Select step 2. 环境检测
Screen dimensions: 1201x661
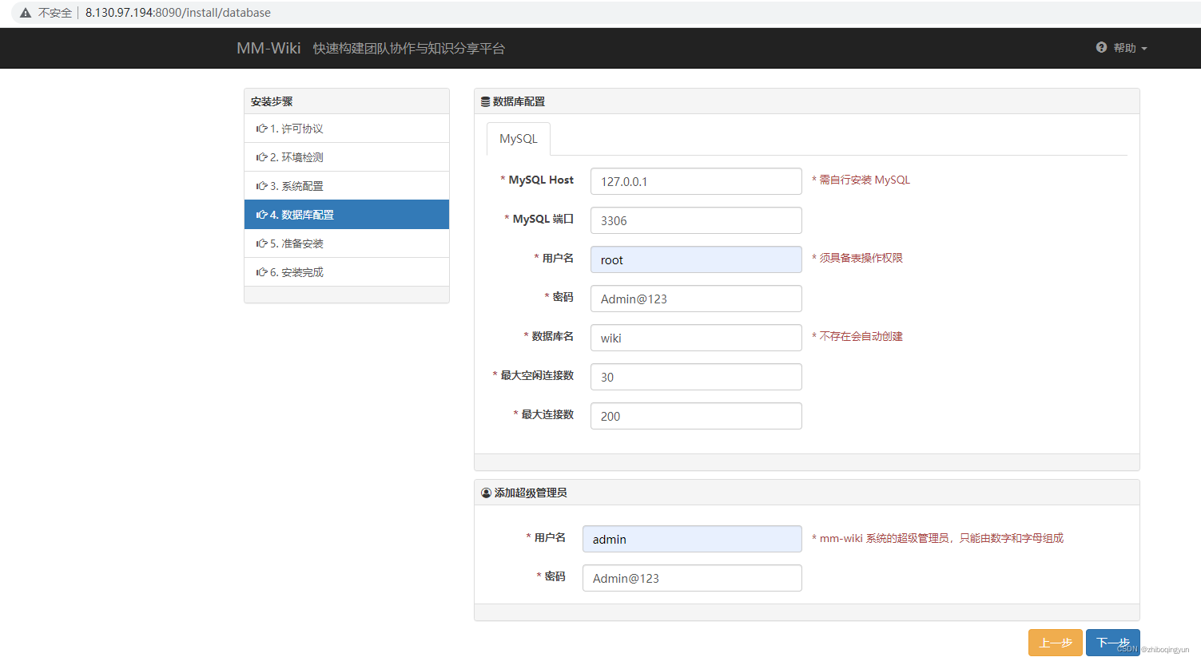pos(347,157)
